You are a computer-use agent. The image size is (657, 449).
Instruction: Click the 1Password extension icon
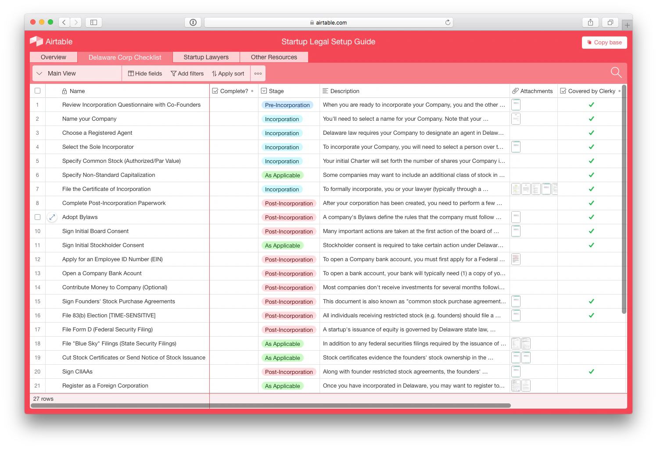(x=193, y=22)
